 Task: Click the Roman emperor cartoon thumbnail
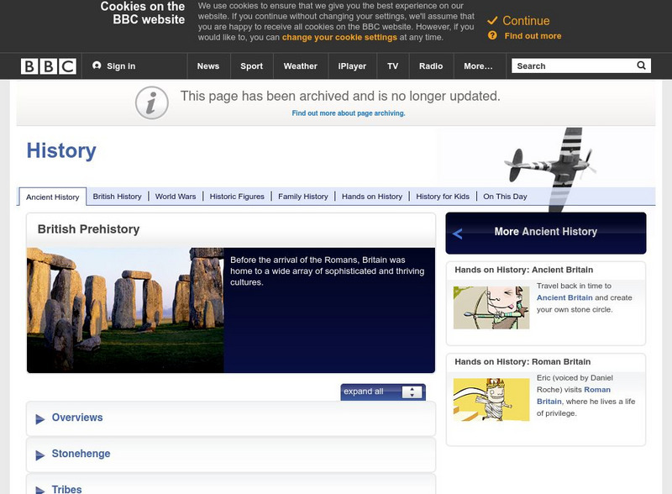[x=491, y=400]
